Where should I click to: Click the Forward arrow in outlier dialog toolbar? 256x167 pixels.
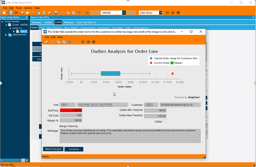pyautogui.click(x=88, y=42)
